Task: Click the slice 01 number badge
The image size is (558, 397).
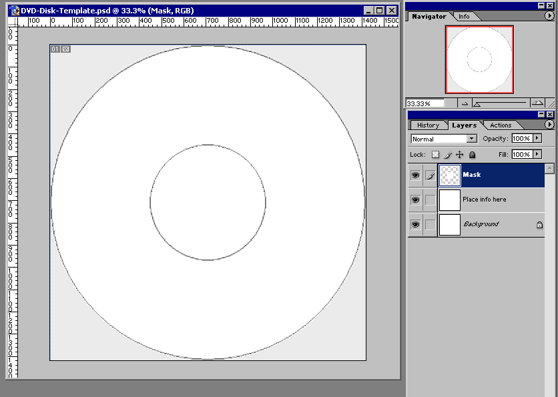Action: 55,49
